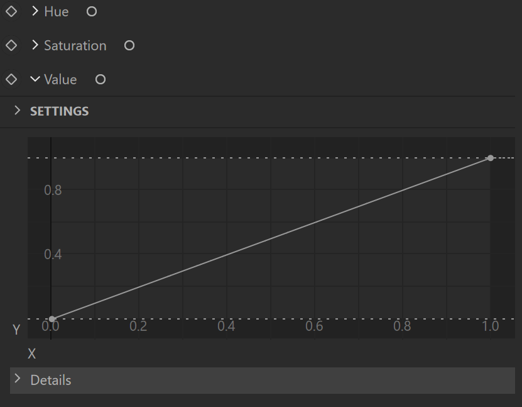Click the 0.4 tick on X axis
522x407 pixels.
point(226,326)
